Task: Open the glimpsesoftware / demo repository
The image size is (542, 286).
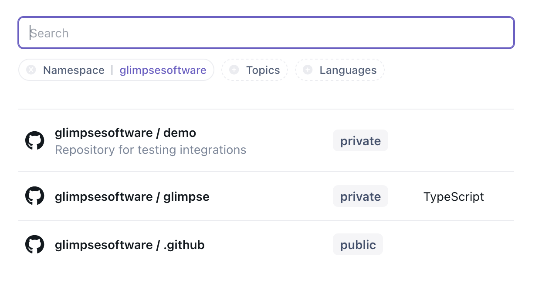Action: [125, 133]
